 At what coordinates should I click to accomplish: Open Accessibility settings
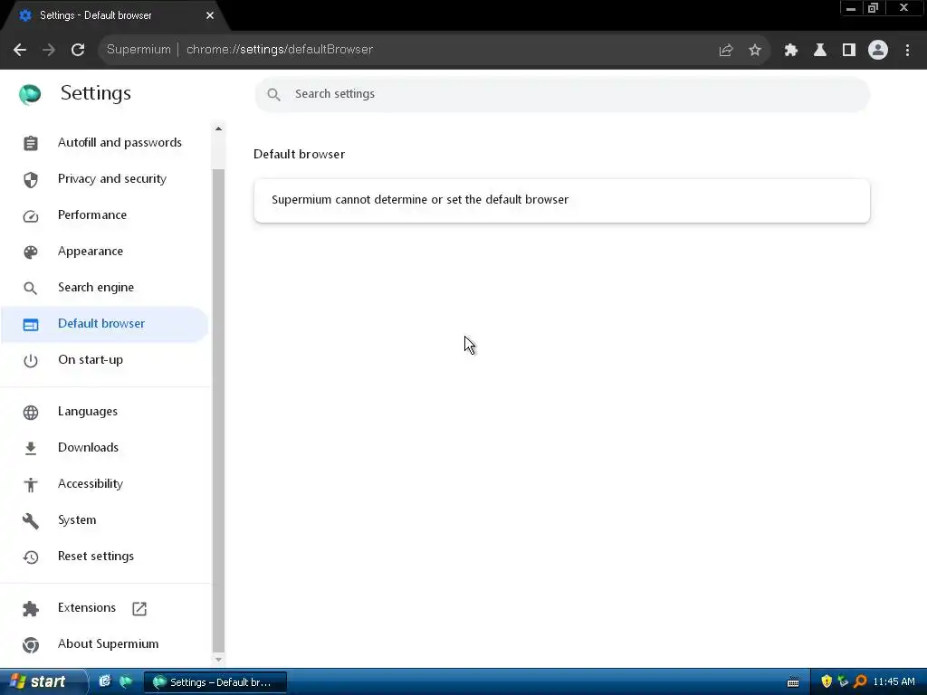pyautogui.click(x=105, y=483)
